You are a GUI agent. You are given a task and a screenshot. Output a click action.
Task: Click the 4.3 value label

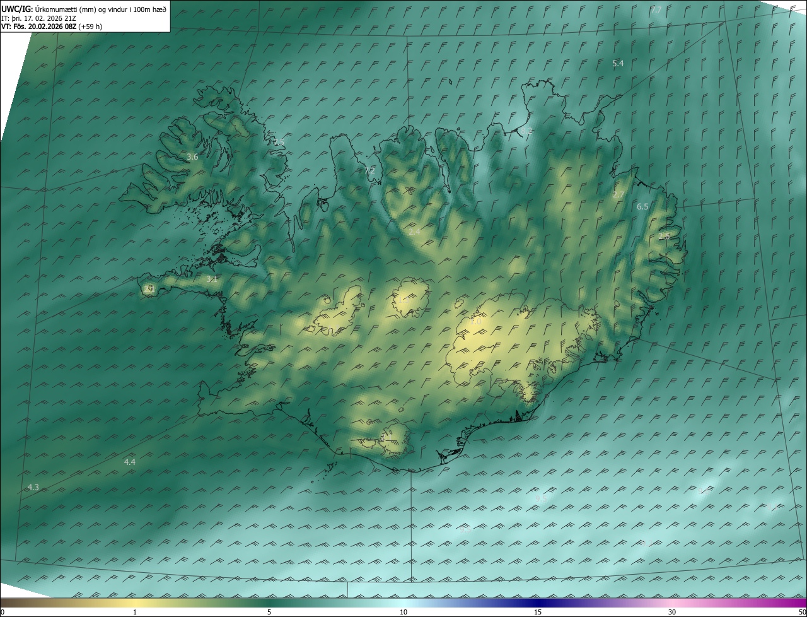click(33, 487)
